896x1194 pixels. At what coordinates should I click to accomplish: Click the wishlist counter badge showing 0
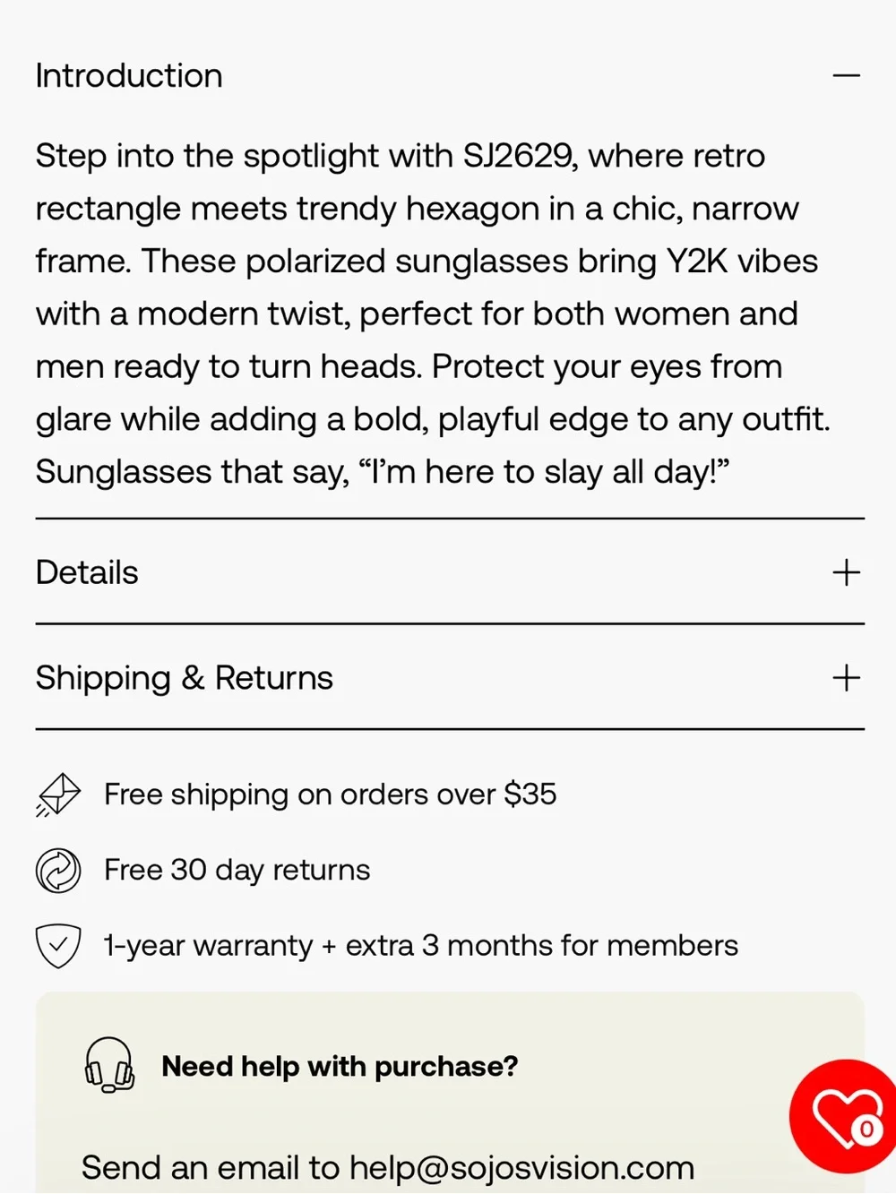866,1130
